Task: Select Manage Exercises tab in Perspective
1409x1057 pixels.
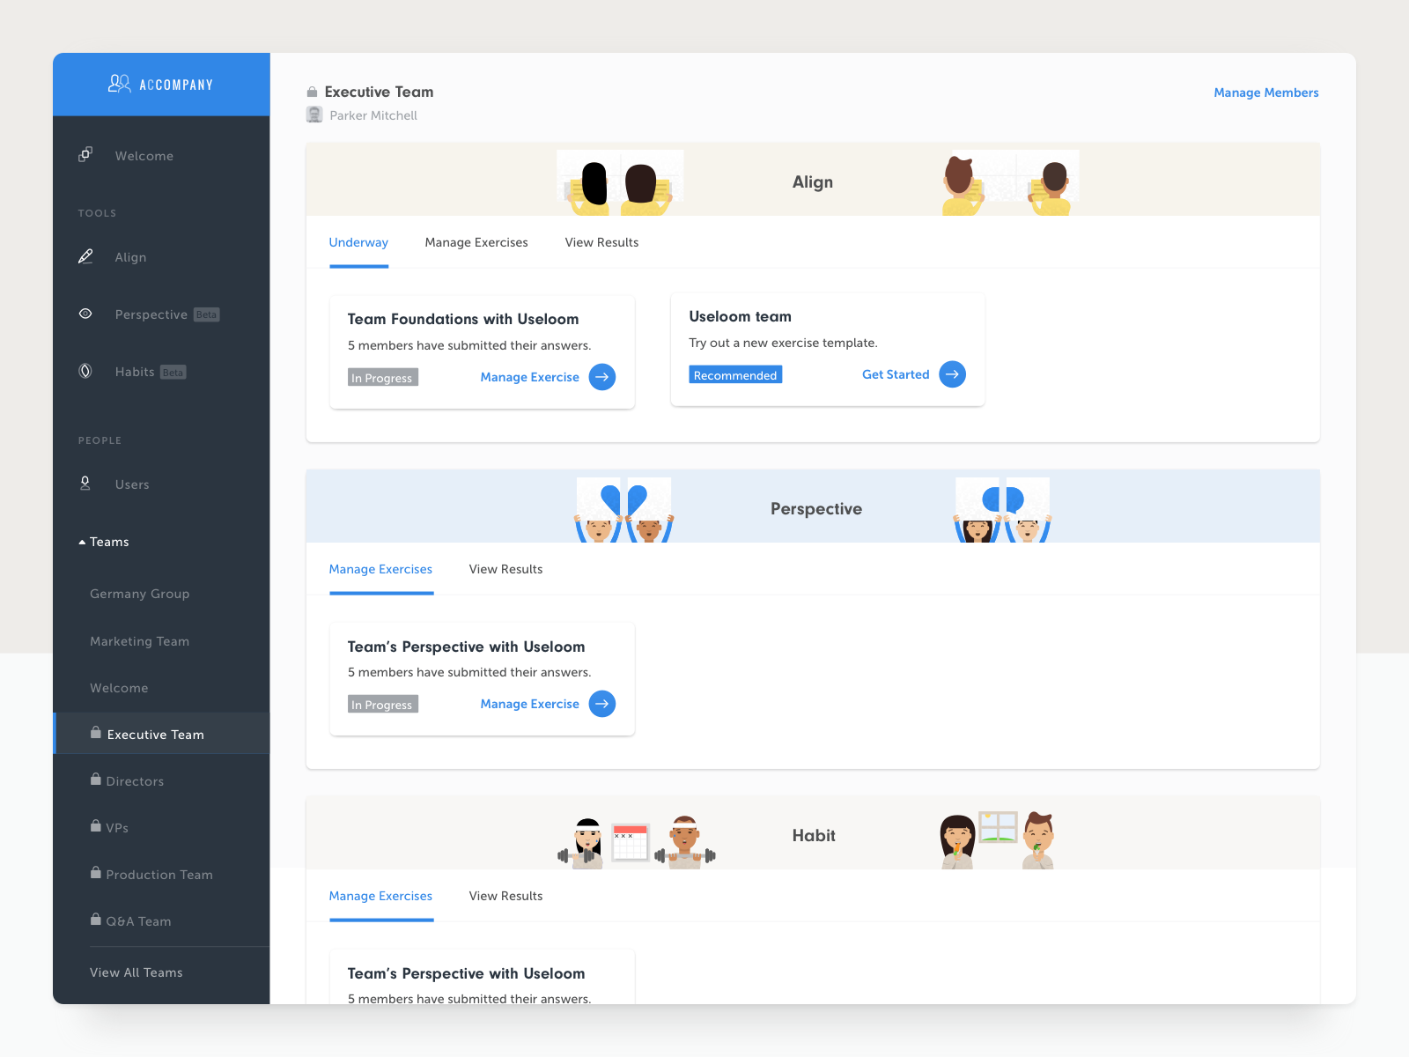Action: (x=380, y=569)
